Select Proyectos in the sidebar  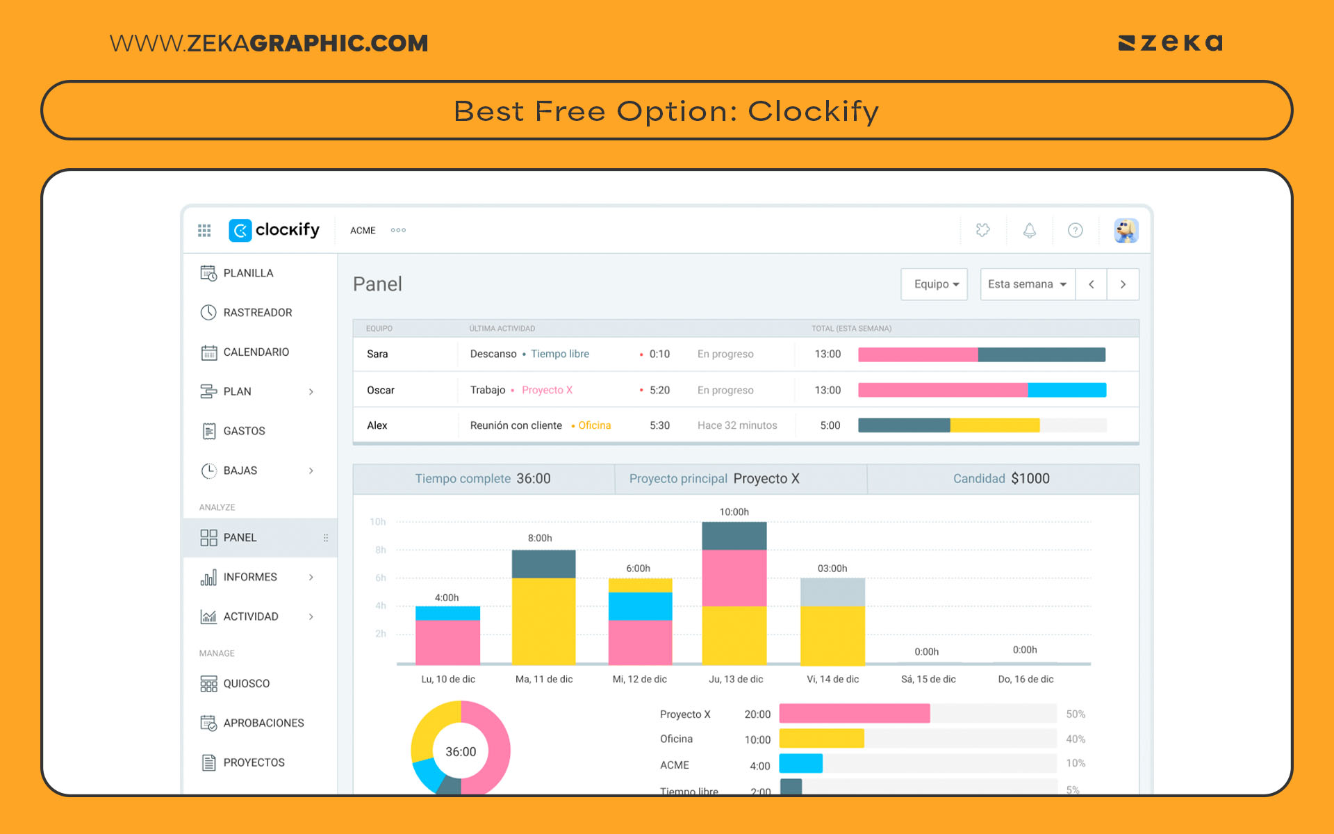[254, 762]
